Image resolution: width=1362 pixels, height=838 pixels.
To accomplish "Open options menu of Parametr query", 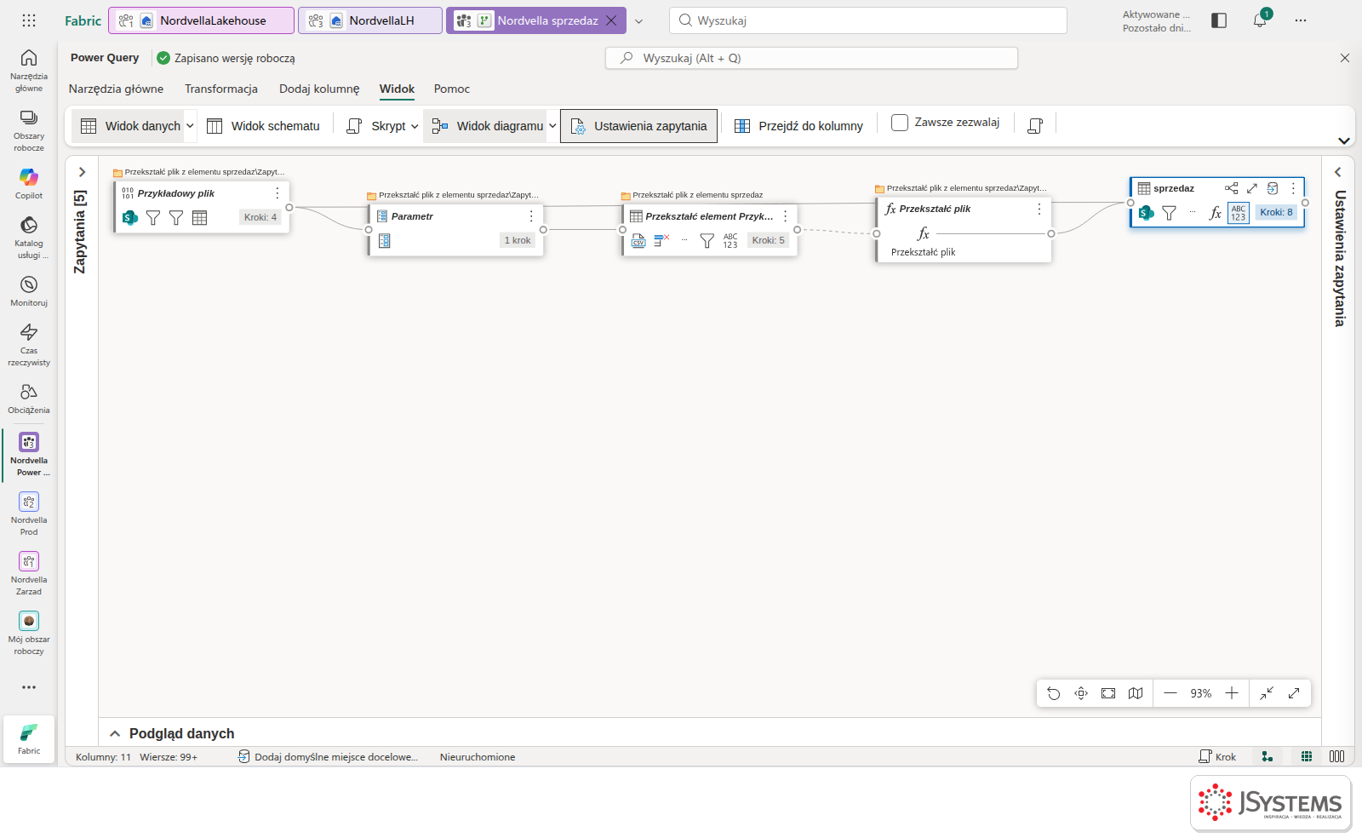I will click(x=531, y=216).
